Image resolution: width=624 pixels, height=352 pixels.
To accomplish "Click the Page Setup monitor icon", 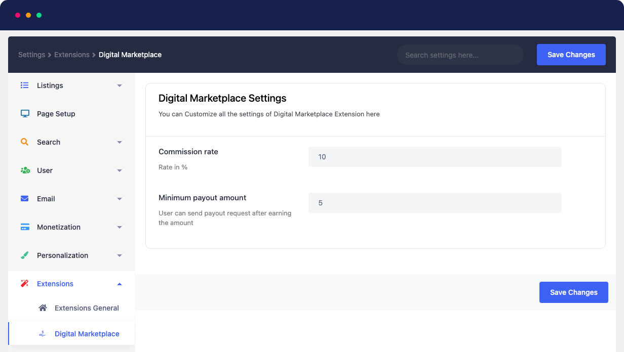I will tap(24, 113).
